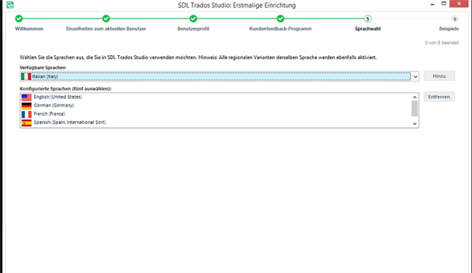Click the Einzelheiten zum aktuellen Benutzer checkmark
The image size is (472, 273).
coord(106,18)
